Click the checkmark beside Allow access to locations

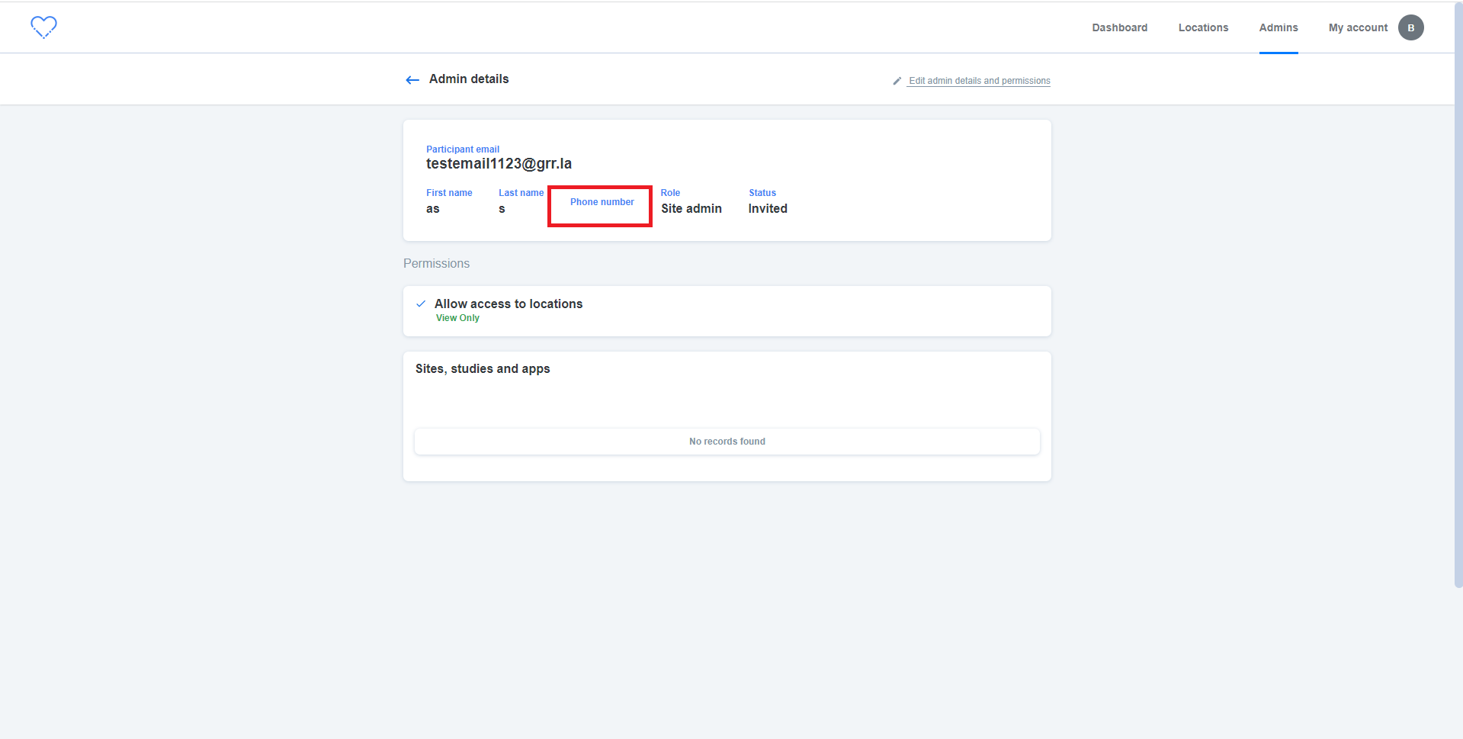click(421, 304)
